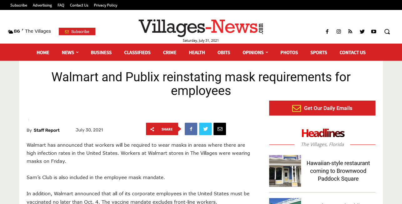Share article via email envelope button

pyautogui.click(x=220, y=129)
